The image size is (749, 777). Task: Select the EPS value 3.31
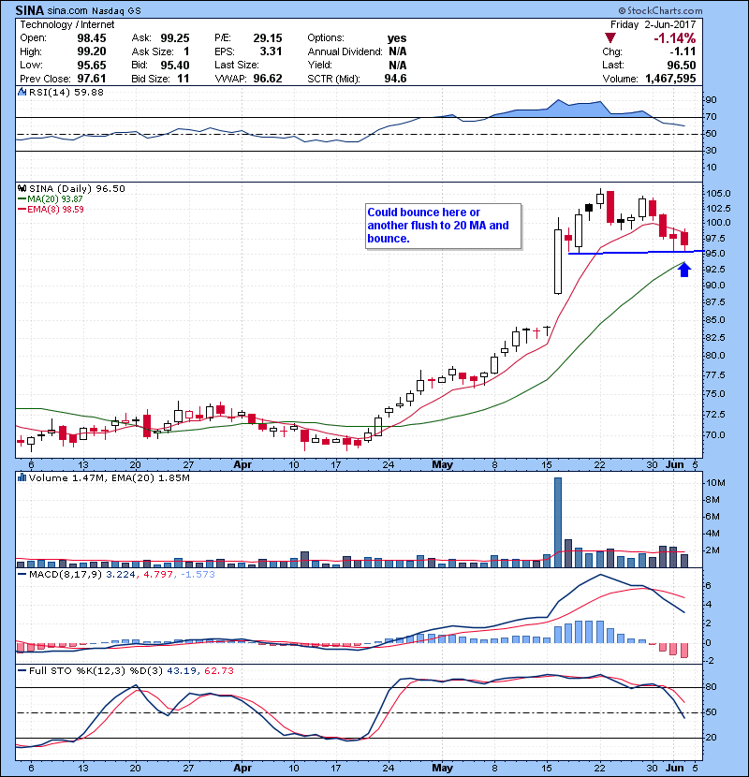272,51
